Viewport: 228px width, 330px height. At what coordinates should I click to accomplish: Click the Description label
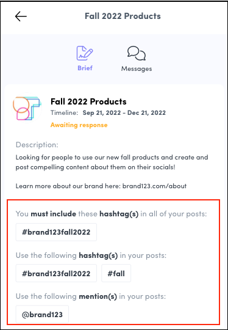[37, 145]
